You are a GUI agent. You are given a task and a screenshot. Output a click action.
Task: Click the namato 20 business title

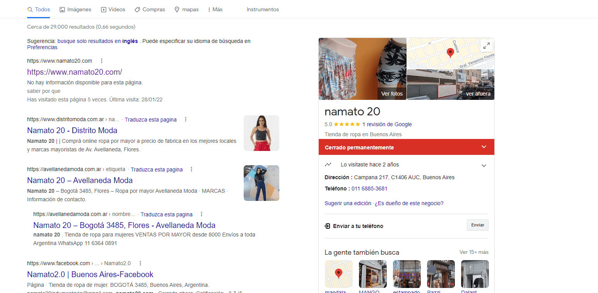352,111
